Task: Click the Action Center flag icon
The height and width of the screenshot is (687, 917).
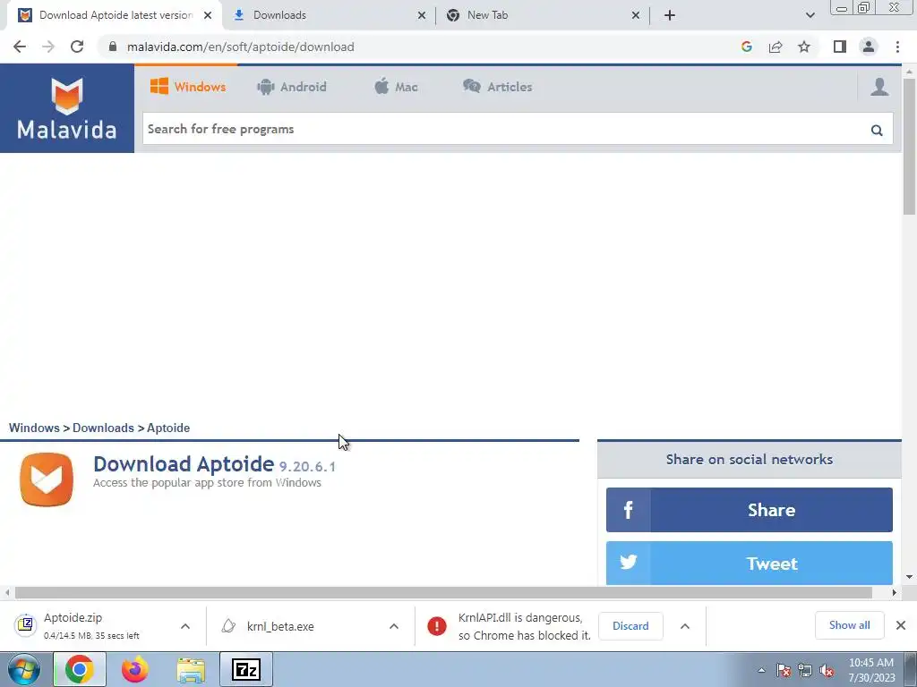Action: [784, 670]
